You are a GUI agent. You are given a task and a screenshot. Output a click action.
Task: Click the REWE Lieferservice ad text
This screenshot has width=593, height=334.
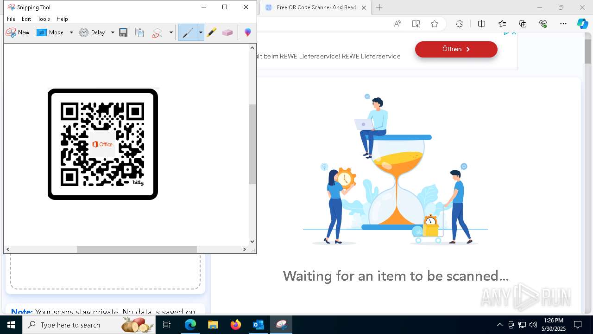(329, 56)
